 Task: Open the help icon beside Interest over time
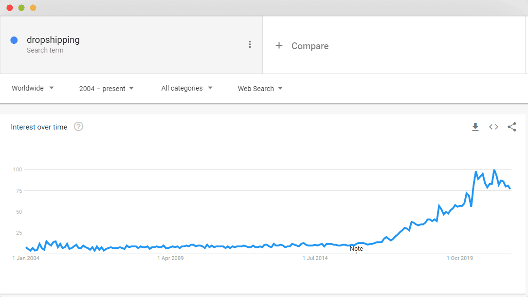click(x=78, y=127)
